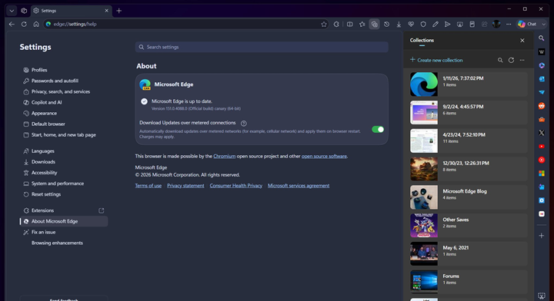Screen dimensions: 554x301
Task: Open the Microsoft Edge Blog collection
Action: pos(469,197)
